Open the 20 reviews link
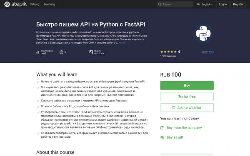Viewport: 250px width, 156px height. (207, 52)
